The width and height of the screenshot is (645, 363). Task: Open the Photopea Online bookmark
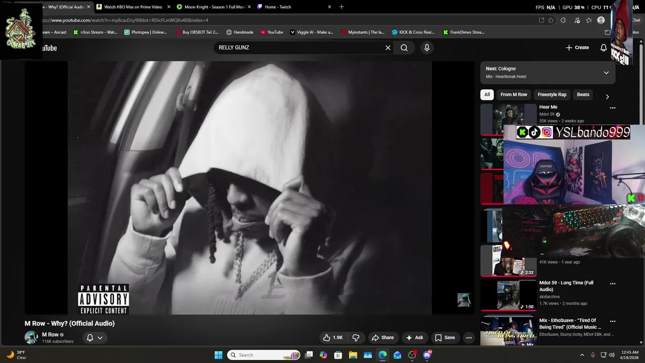(145, 32)
